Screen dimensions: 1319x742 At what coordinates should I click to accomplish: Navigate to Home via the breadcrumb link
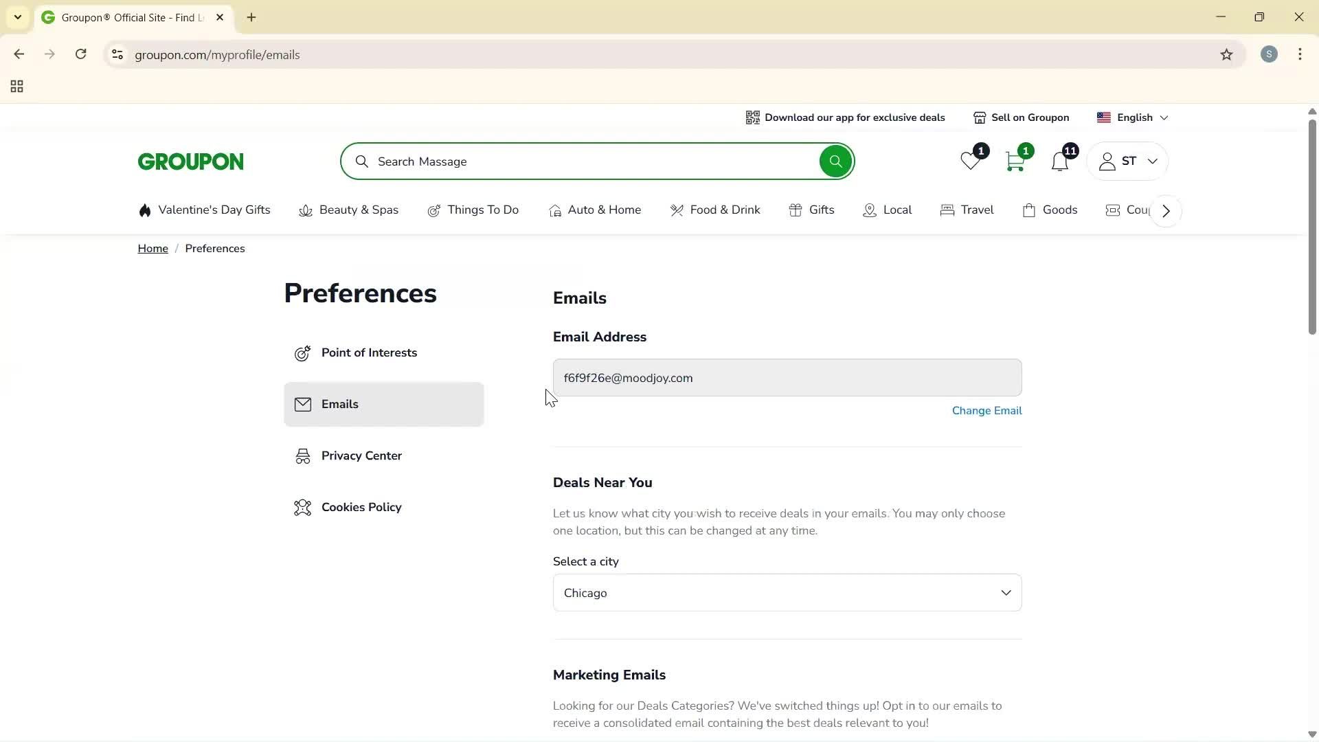point(153,248)
